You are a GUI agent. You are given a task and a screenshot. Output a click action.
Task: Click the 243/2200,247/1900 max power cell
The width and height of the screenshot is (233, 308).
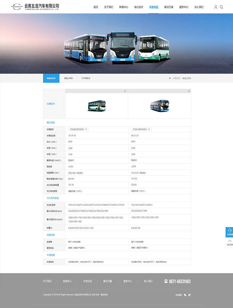click(x=139, y=211)
